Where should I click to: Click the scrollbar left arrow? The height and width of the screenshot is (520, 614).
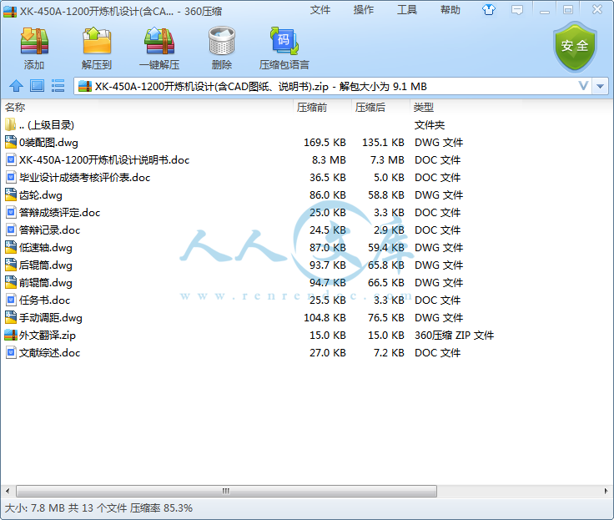[7, 491]
